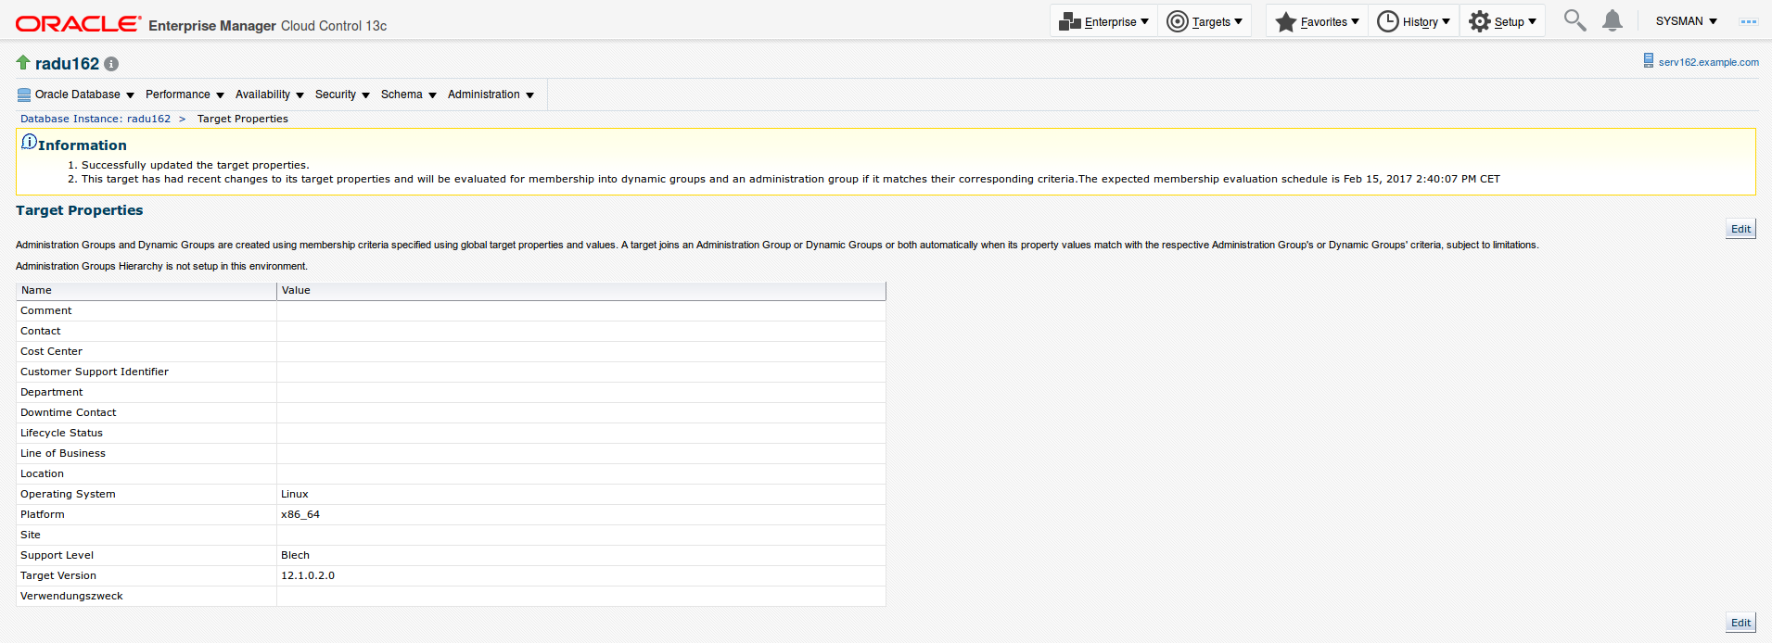
Task: Click the info icon beside radu162
Action: 111,64
